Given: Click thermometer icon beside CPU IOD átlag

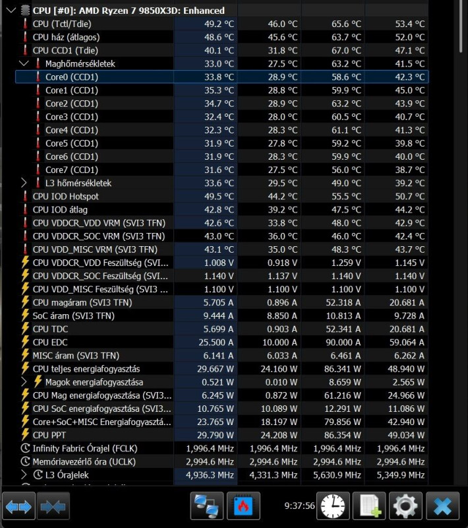Looking at the screenshot, I should pyautogui.click(x=25, y=209).
